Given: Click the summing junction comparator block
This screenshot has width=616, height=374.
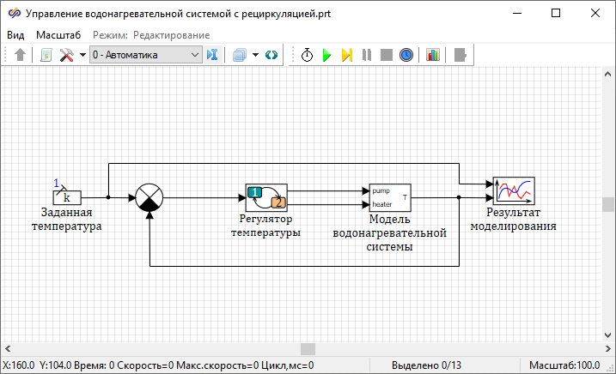Looking at the screenshot, I should click(x=149, y=198).
